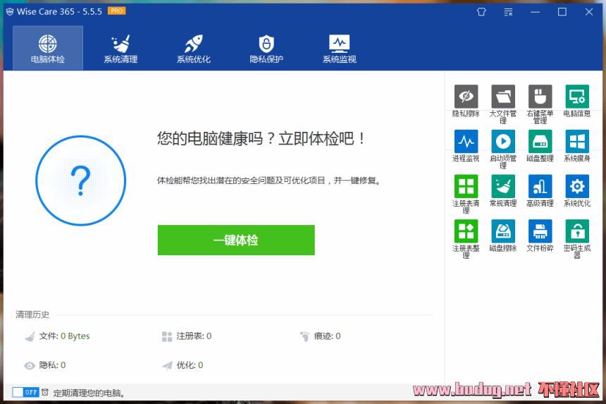
Task: Open the 密码生成器 password generator
Action: (577, 232)
